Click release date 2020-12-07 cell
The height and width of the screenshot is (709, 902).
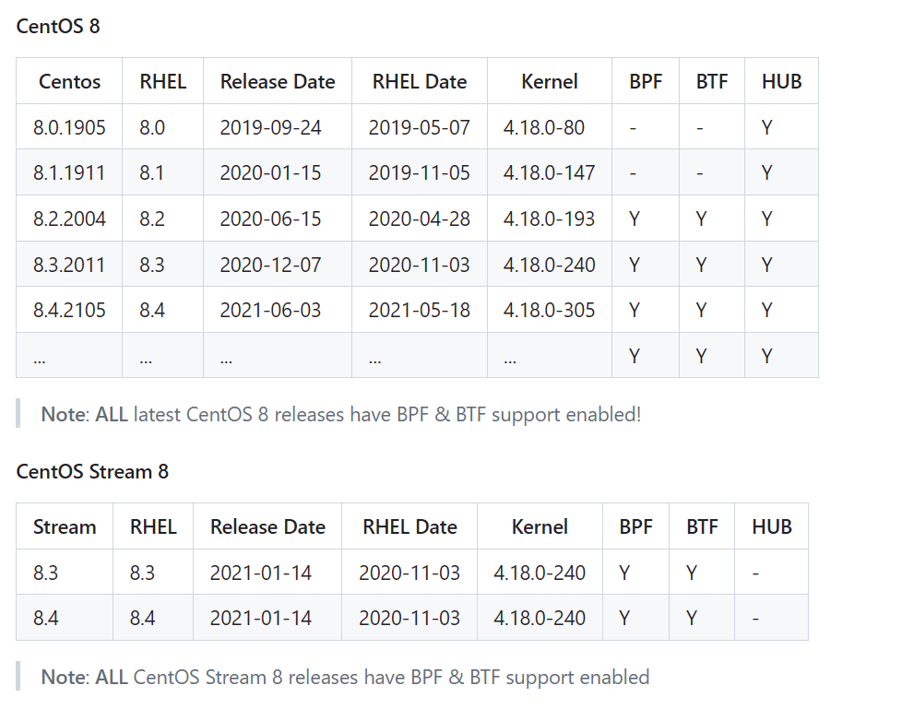click(x=270, y=265)
